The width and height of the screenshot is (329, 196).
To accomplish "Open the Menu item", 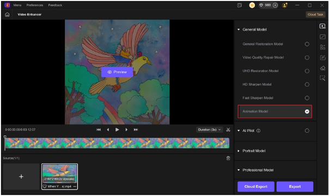I will pos(17,5).
